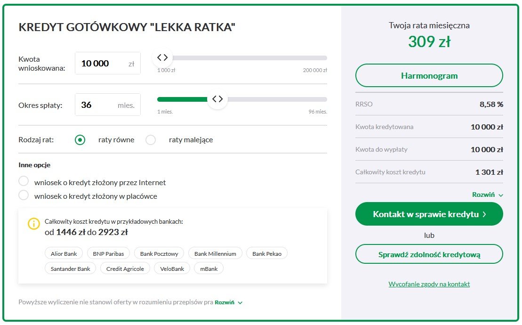Select the raty równe radio button

80,140
